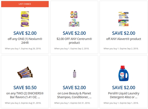Screen dimensions: 148x109
Task: Click Save $2.00 heading on Nexium coupon
Action: coord(25,33)
